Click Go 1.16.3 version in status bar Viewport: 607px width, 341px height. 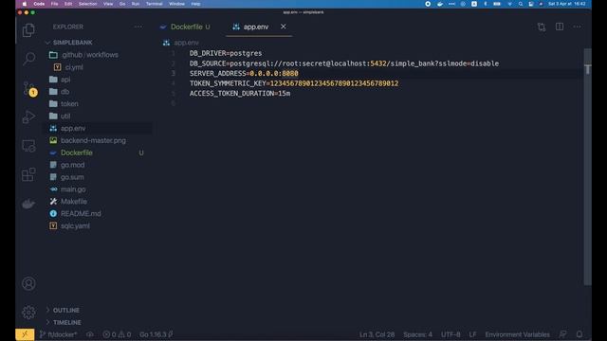click(156, 334)
